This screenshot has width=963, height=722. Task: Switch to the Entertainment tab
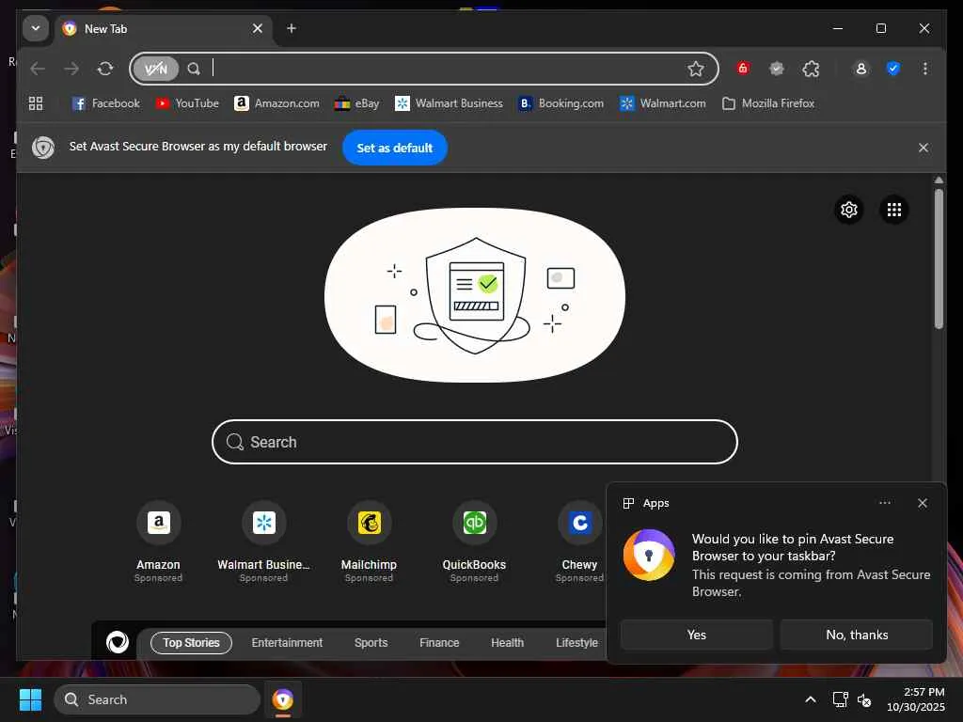[x=287, y=643]
